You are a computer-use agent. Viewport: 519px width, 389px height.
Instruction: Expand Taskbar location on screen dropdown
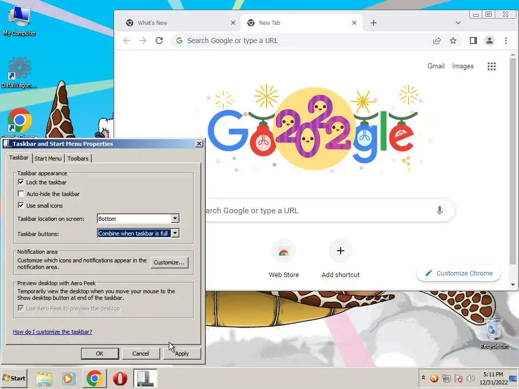click(175, 219)
